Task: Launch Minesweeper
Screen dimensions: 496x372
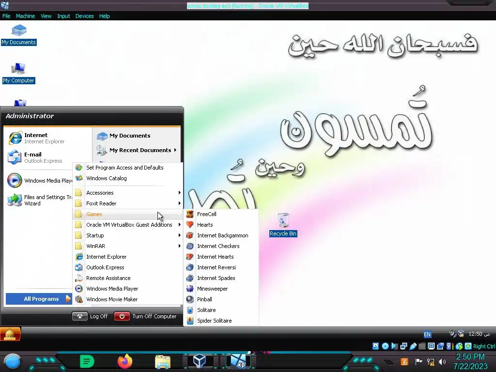Action: point(221,289)
